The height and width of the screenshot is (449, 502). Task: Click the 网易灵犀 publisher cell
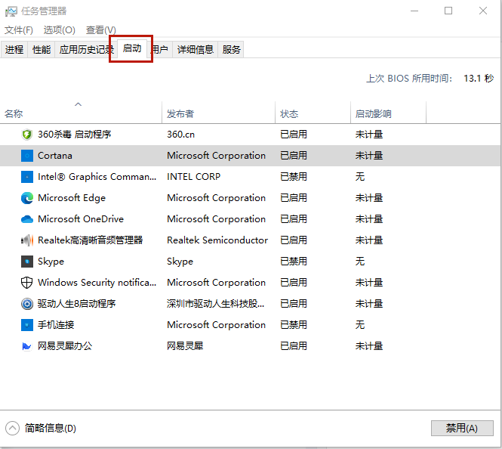pos(185,345)
